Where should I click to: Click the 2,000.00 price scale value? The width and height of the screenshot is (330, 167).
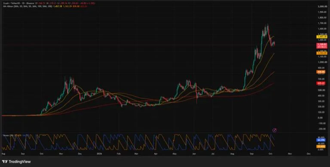click(322, 7)
